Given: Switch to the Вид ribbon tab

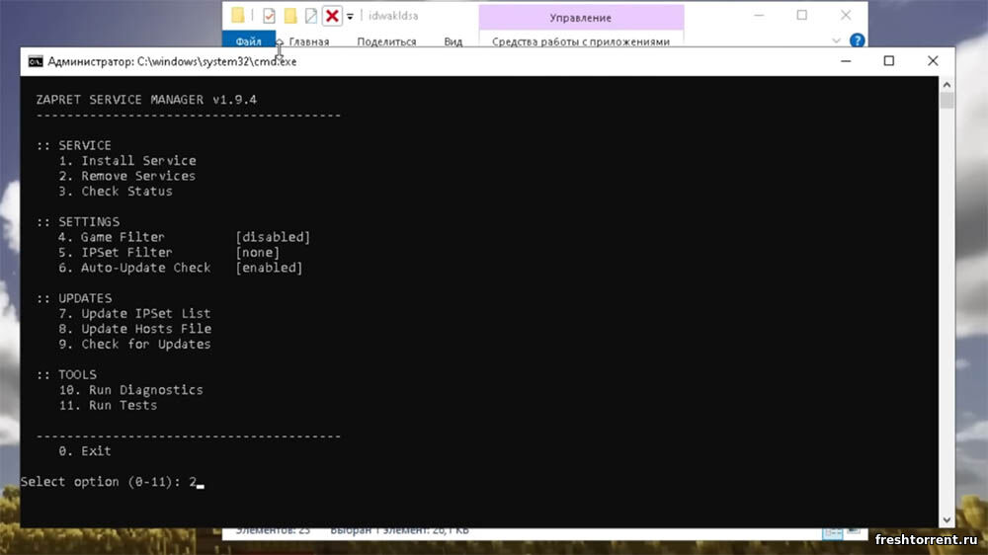Looking at the screenshot, I should (x=453, y=41).
